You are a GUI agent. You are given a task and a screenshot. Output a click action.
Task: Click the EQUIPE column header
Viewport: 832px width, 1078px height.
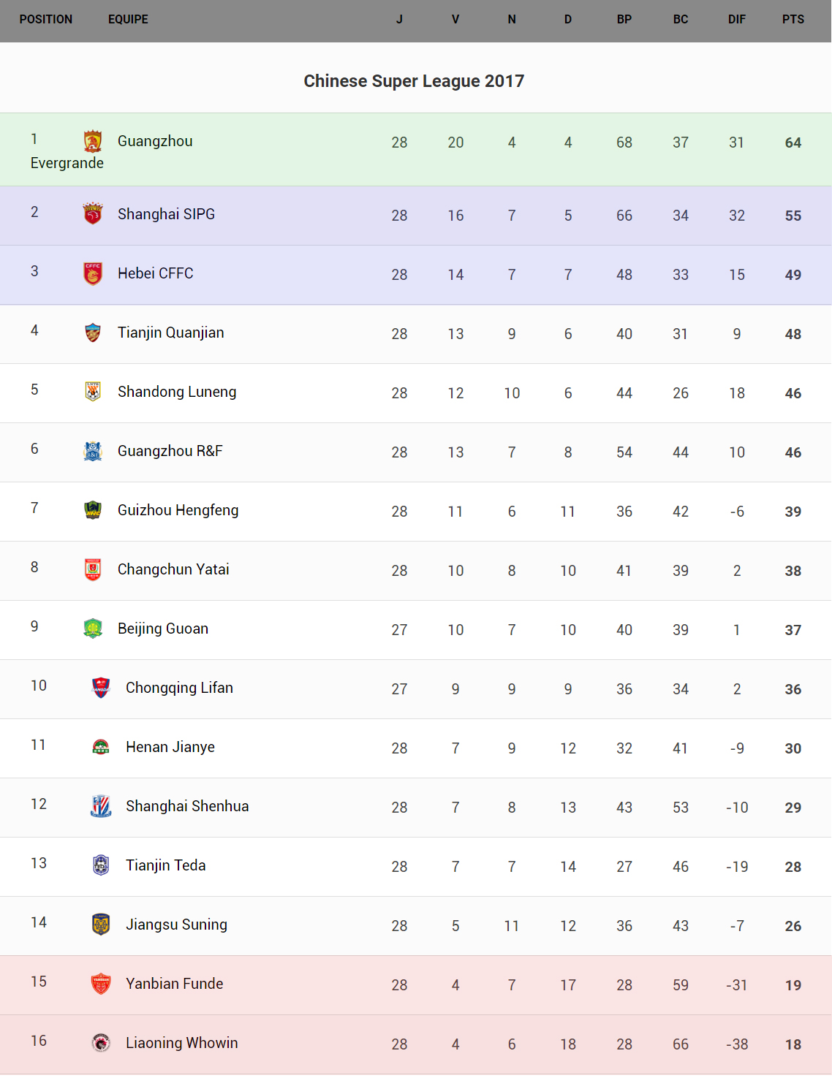[128, 20]
